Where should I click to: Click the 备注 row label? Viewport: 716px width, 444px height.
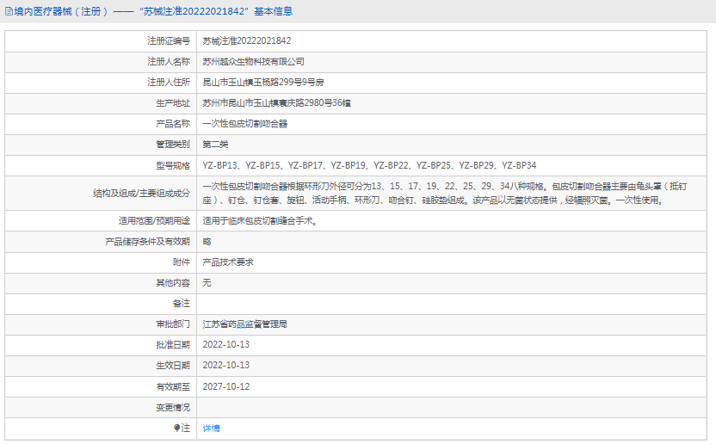tap(182, 303)
